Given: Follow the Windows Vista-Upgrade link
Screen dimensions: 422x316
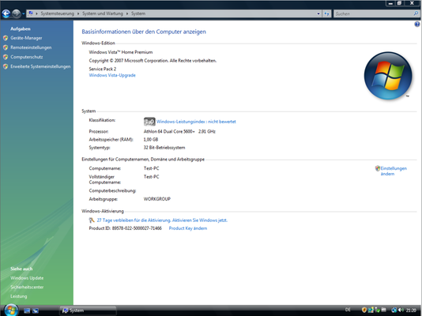Looking at the screenshot, I should tap(112, 75).
